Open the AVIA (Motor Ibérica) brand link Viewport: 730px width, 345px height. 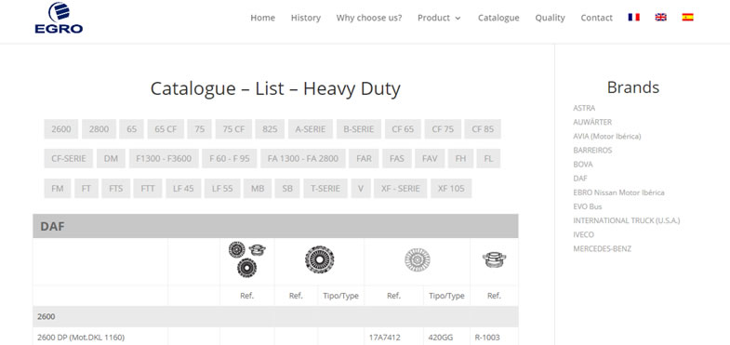(606, 136)
